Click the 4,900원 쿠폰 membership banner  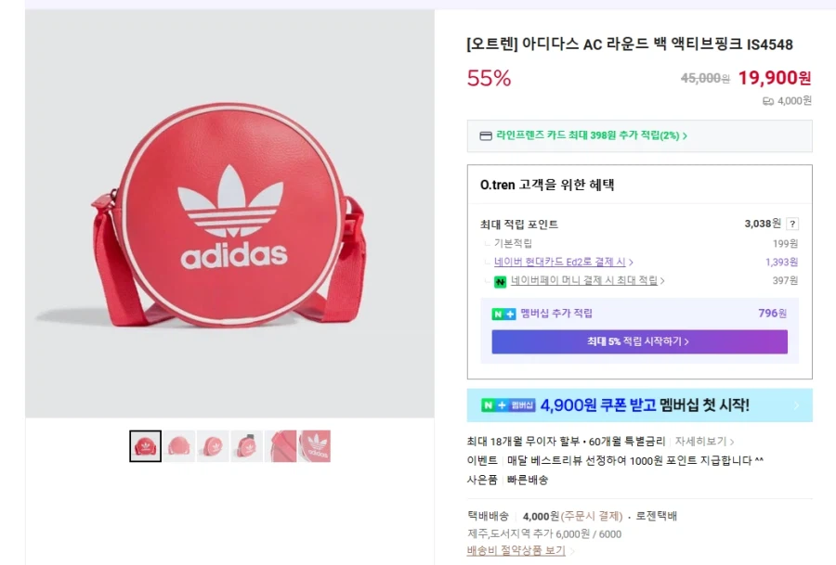tap(639, 405)
